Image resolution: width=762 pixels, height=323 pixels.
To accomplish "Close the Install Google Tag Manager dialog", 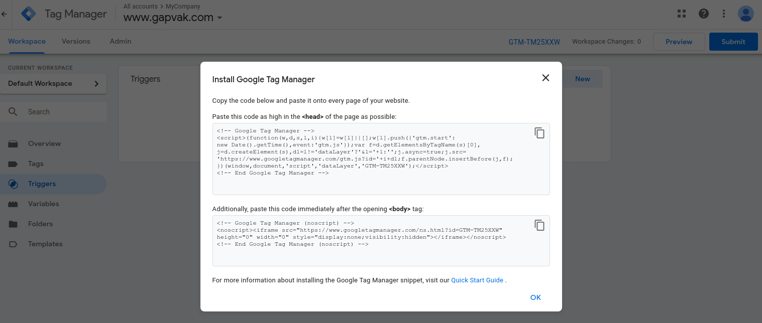I will tap(546, 78).
